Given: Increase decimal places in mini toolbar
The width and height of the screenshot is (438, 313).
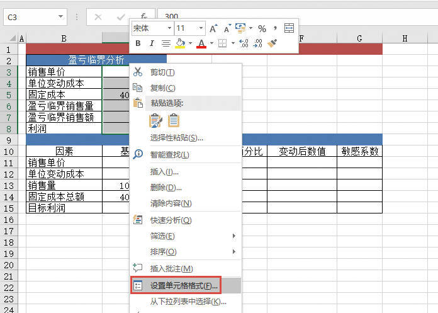Looking at the screenshot, I should coord(244,43).
